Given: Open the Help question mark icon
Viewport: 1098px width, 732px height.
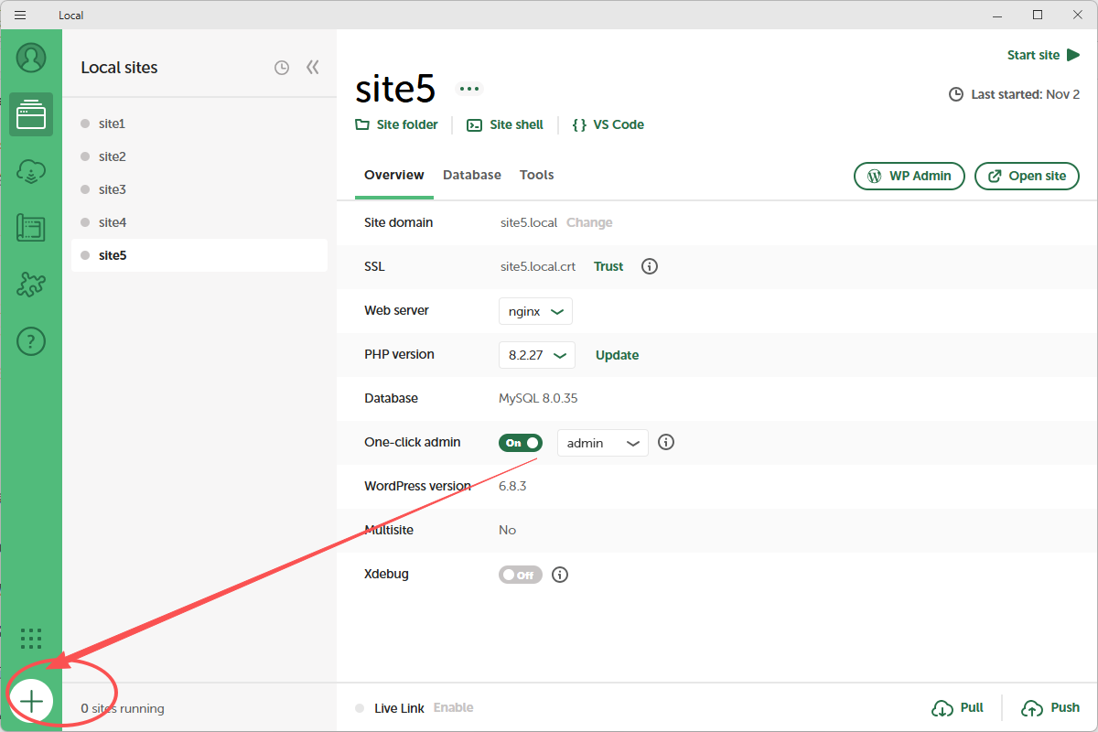Looking at the screenshot, I should point(31,341).
